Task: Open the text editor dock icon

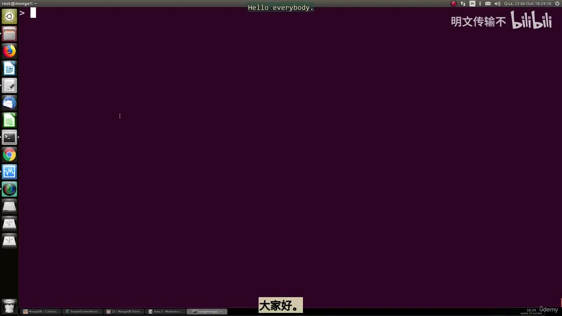Action: (x=9, y=86)
